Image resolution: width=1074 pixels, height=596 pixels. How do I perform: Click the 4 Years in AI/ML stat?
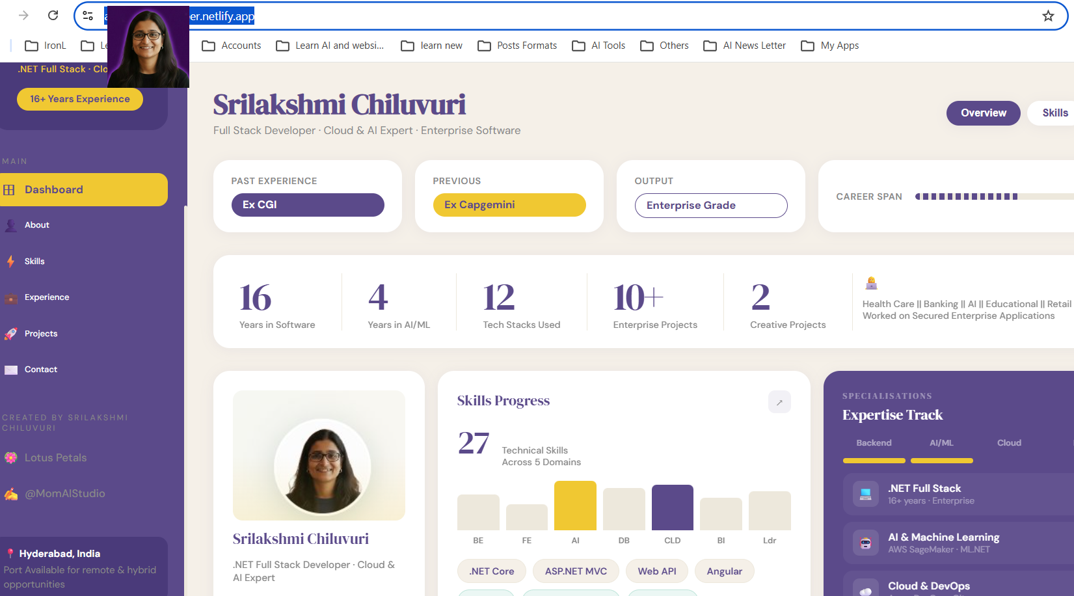pos(399,305)
